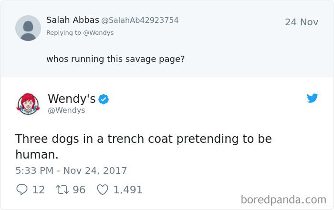Reply using the speech bubble icon
The image size is (334, 210).
pos(22,190)
